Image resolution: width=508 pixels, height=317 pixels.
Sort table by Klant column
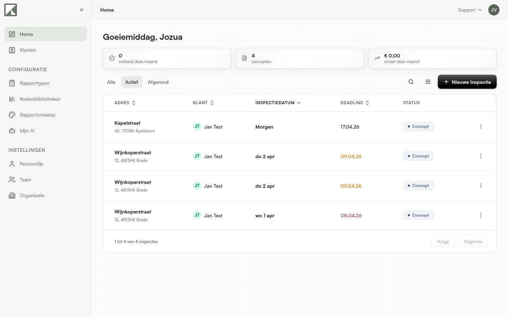click(x=203, y=103)
